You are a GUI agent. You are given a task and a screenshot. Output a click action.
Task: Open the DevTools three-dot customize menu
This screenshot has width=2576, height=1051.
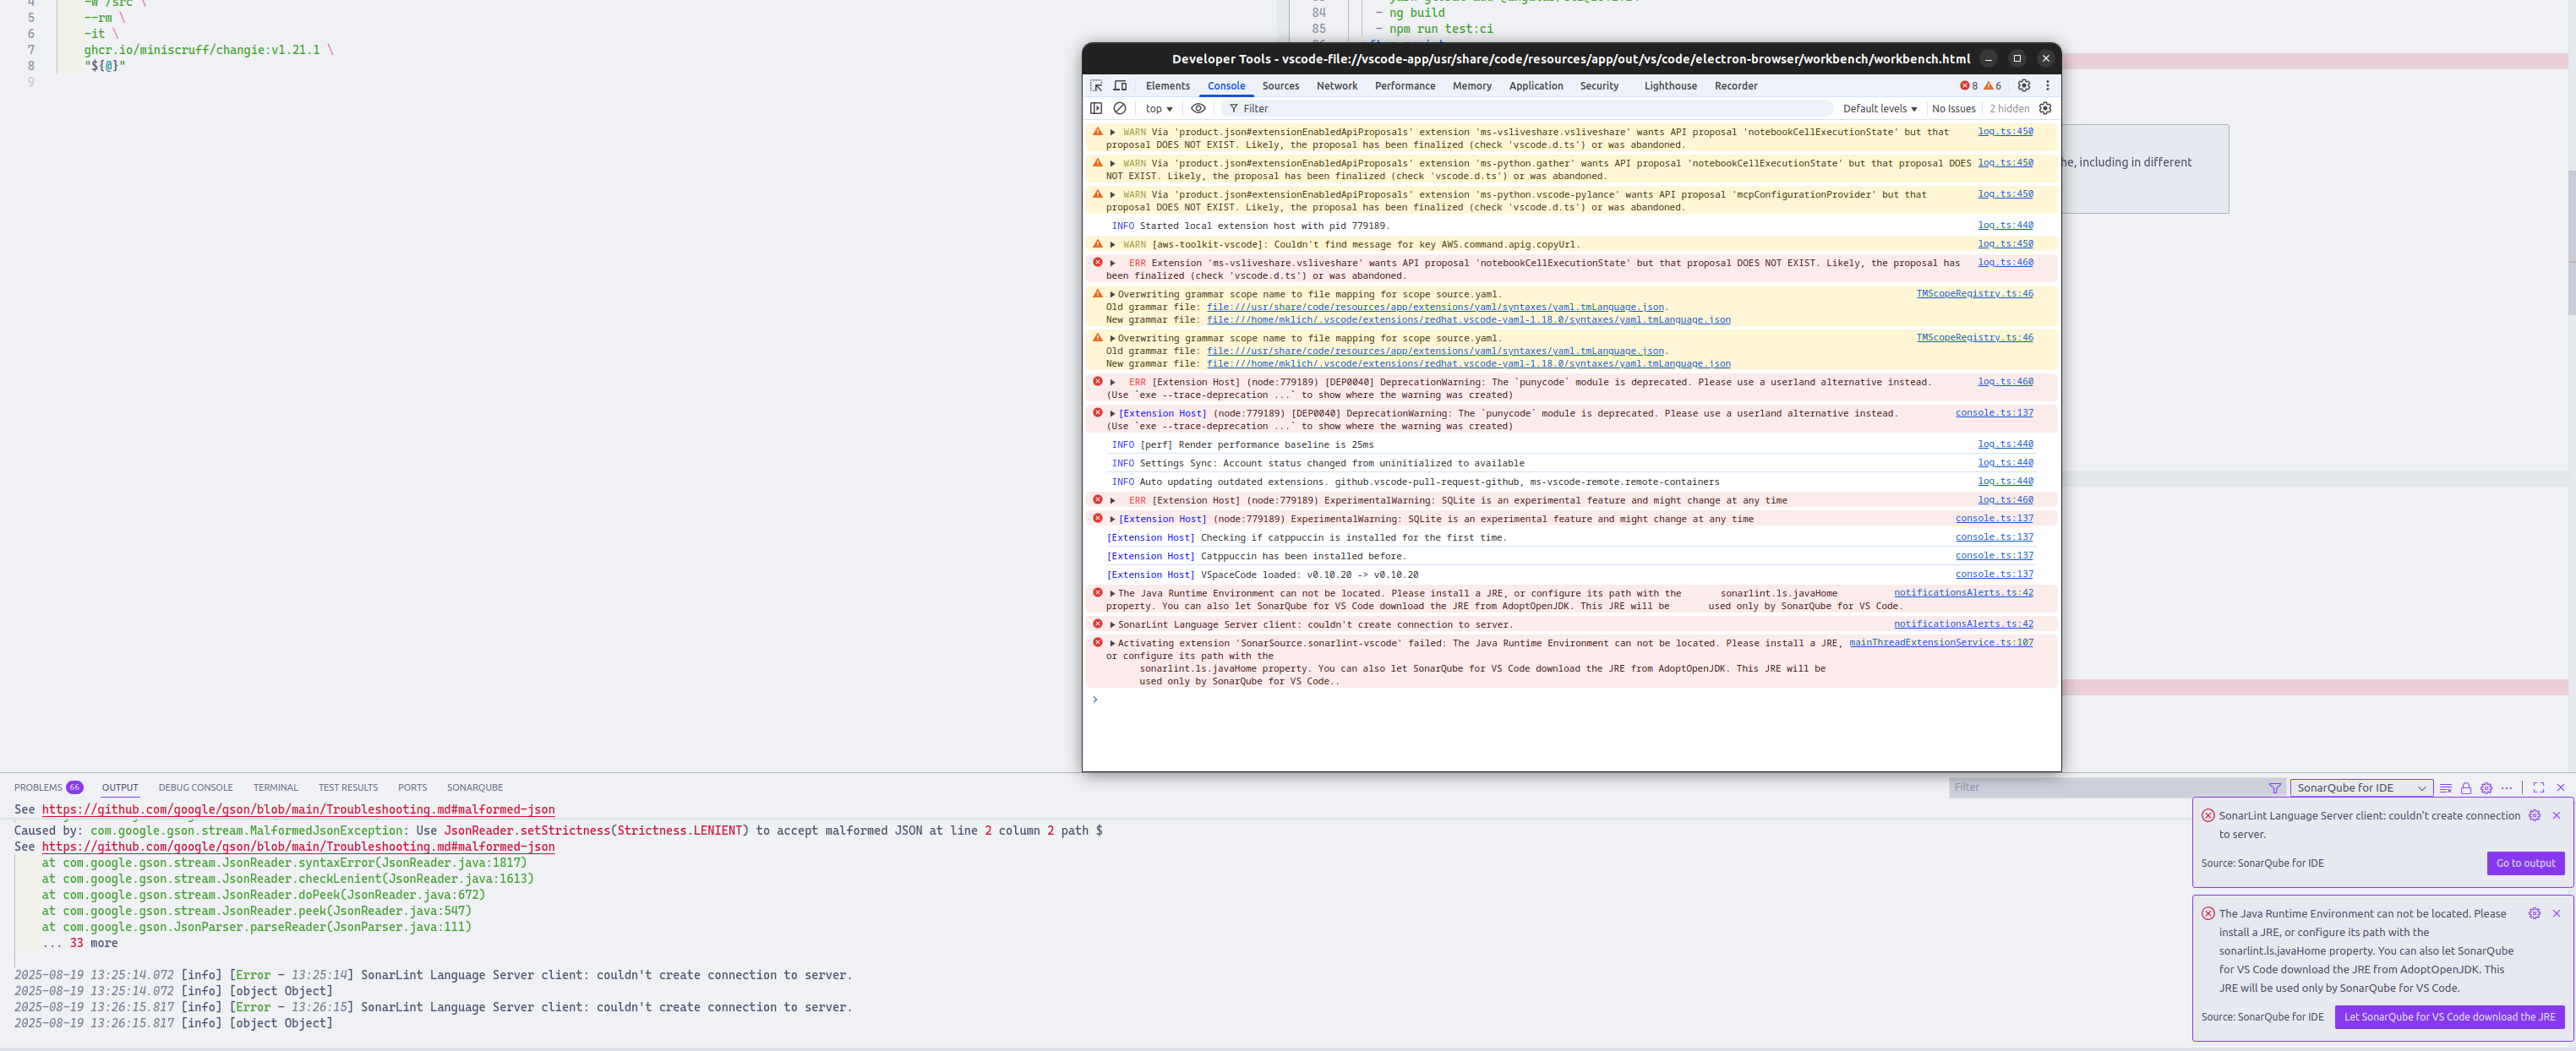coord(2047,86)
